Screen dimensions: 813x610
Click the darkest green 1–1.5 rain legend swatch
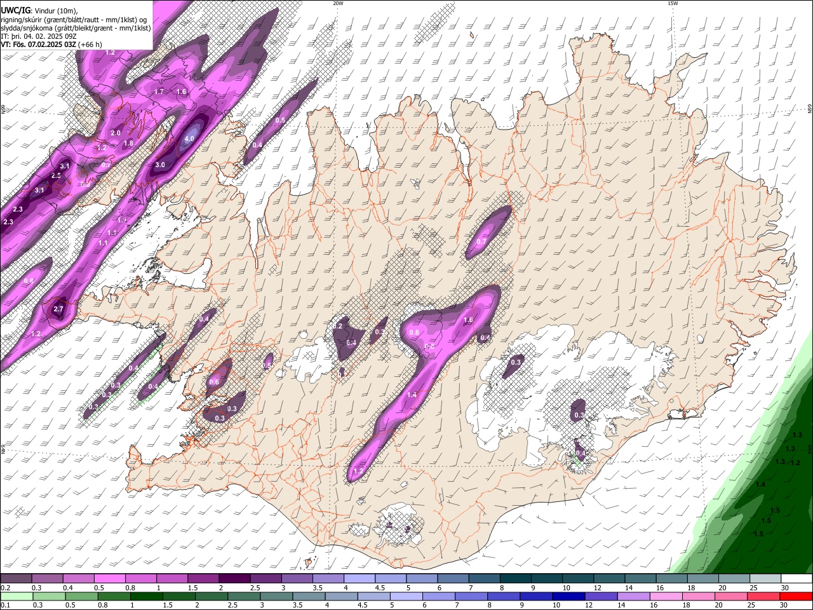tap(147, 596)
